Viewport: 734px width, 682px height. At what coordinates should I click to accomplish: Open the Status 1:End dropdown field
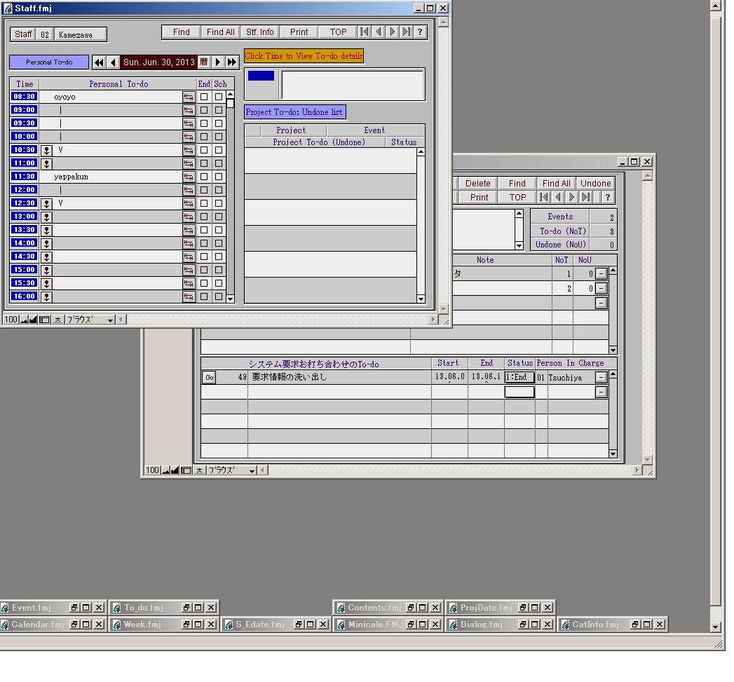519,377
